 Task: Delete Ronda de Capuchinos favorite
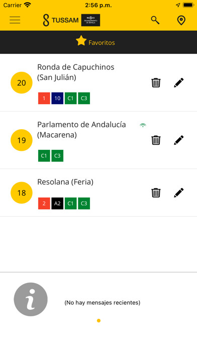[x=156, y=82]
